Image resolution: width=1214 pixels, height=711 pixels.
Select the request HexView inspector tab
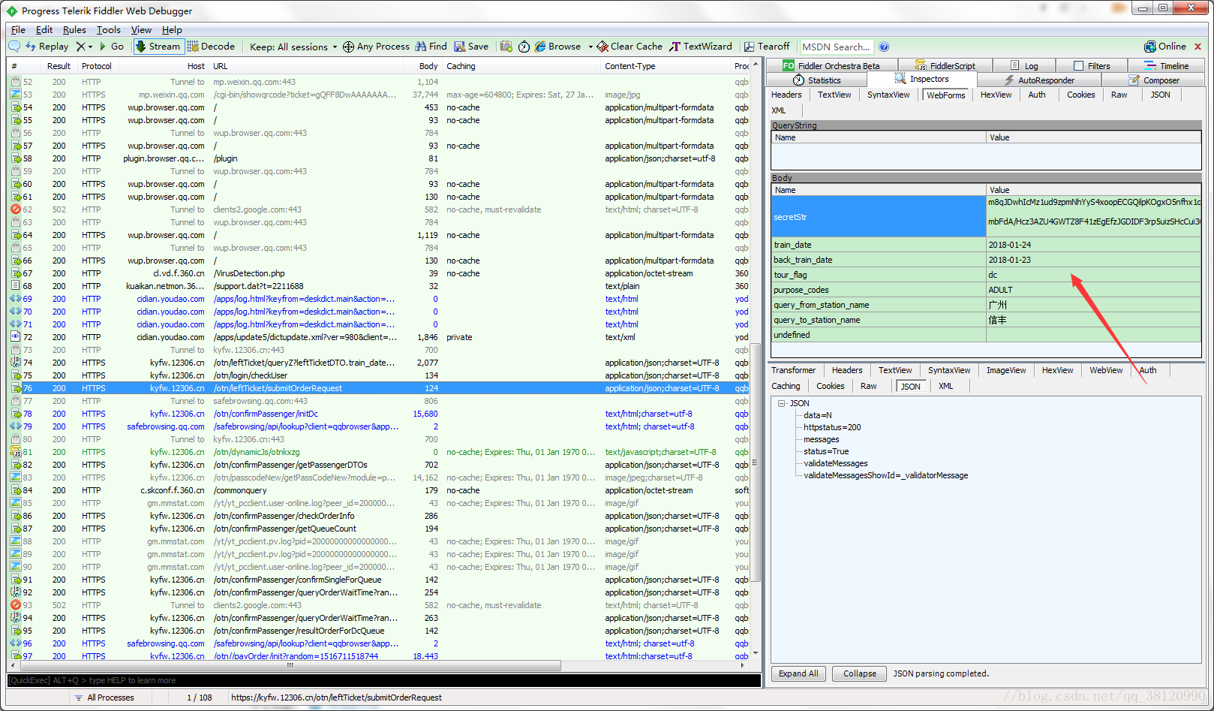pos(996,95)
